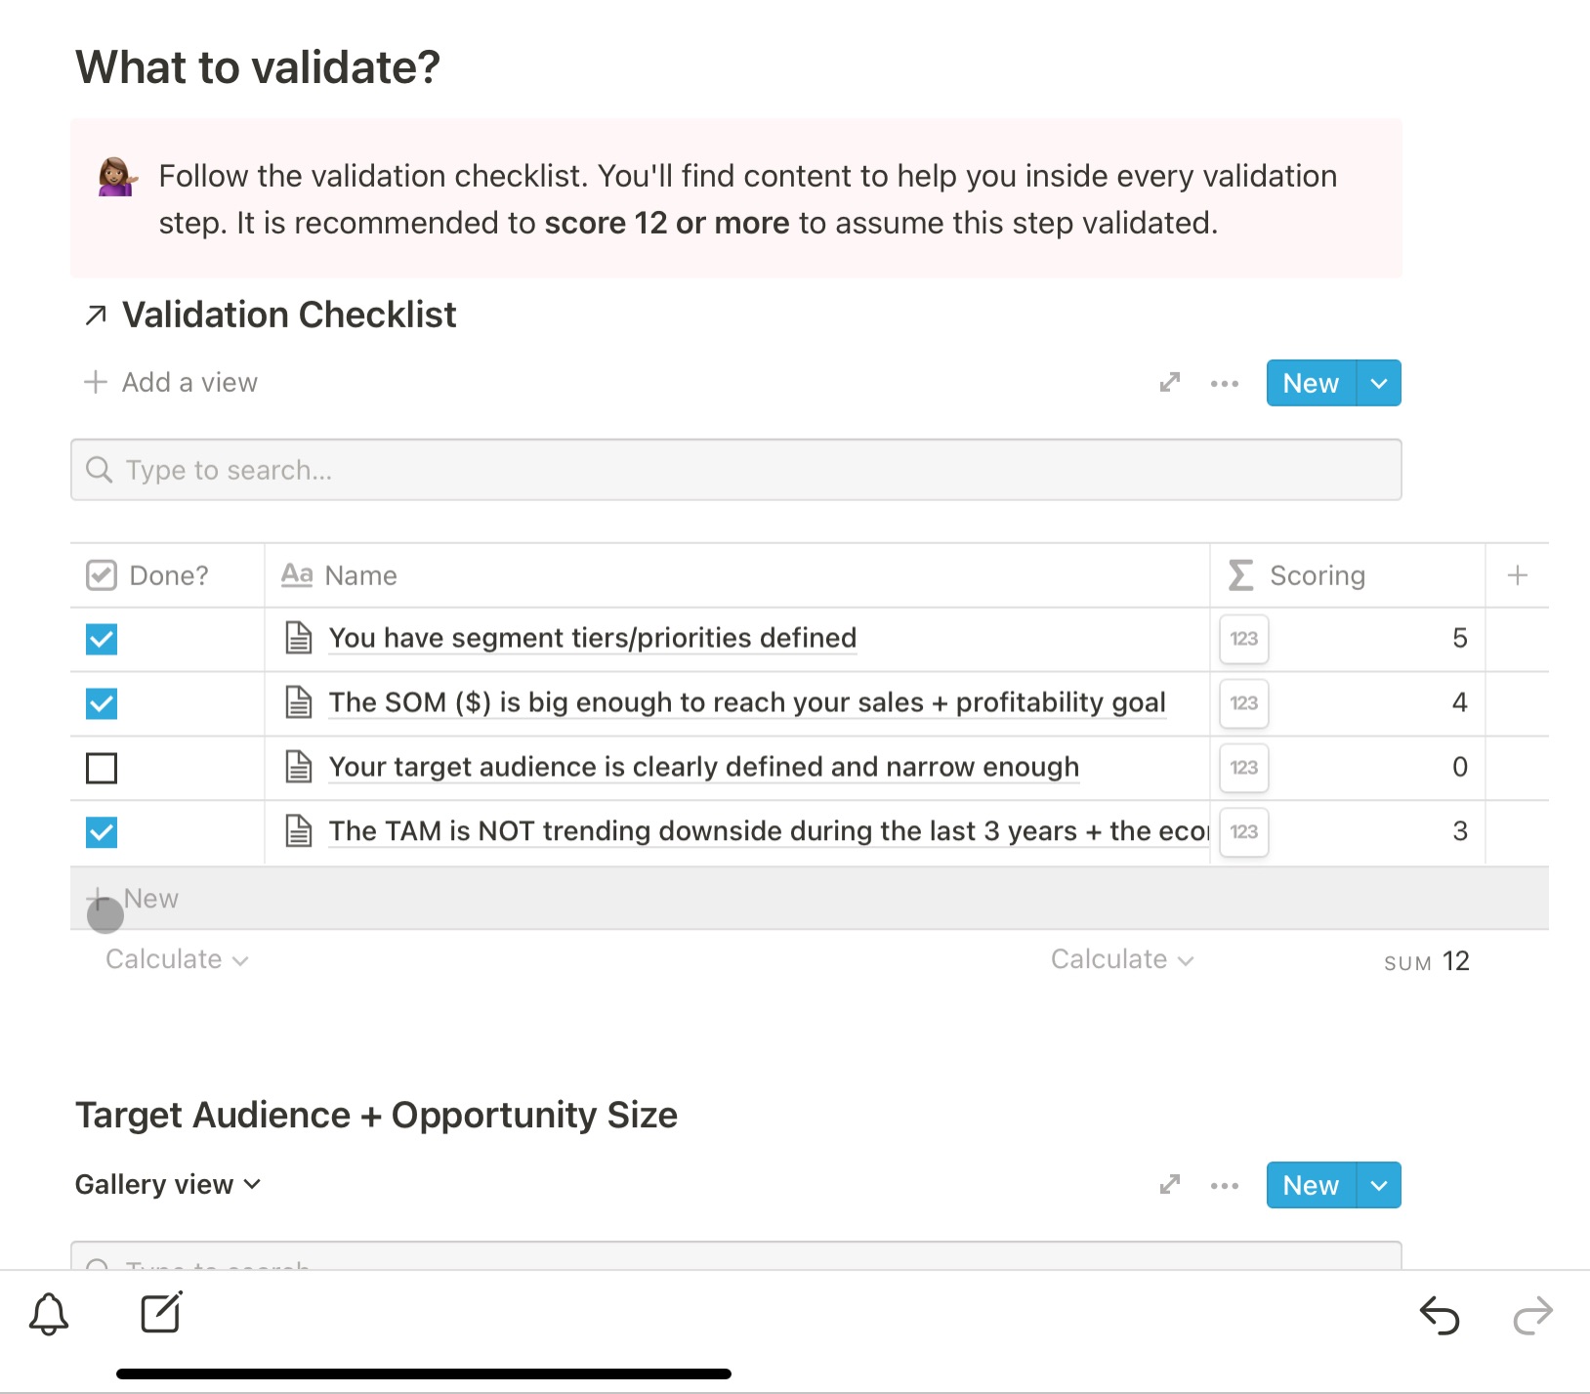Image resolution: width=1590 pixels, height=1394 pixels.
Task: Tap the compose new page icon
Action: (x=161, y=1313)
